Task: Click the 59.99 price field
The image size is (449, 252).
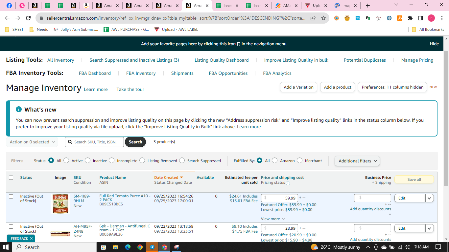Action: [x=280, y=198]
